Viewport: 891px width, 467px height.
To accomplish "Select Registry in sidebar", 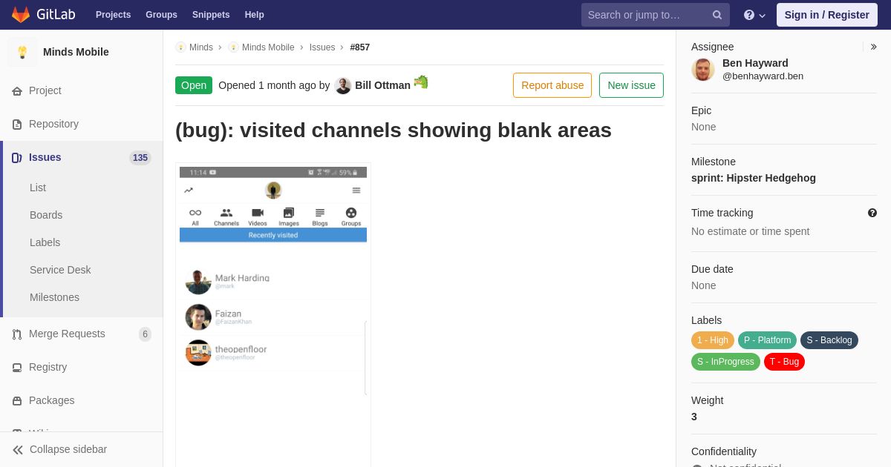I will [x=82, y=367].
